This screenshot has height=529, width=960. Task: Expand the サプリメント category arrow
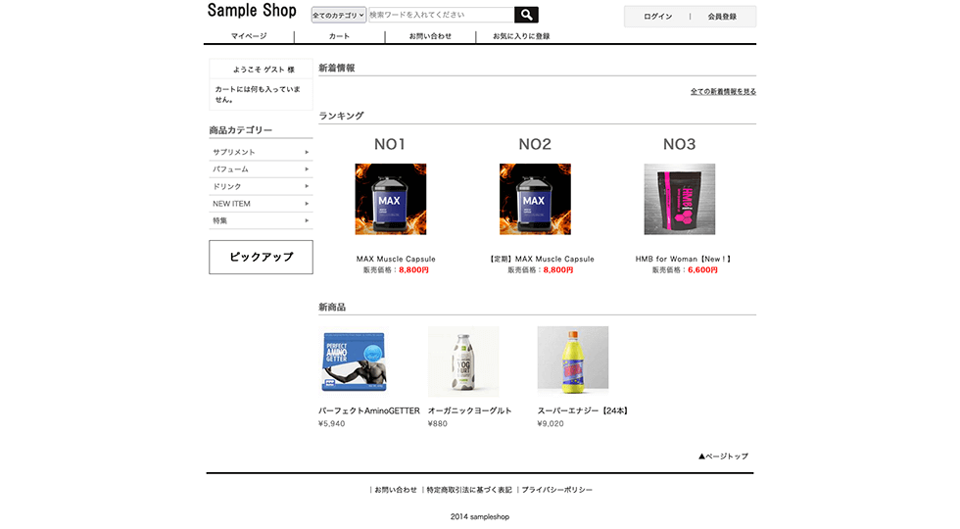coord(307,152)
